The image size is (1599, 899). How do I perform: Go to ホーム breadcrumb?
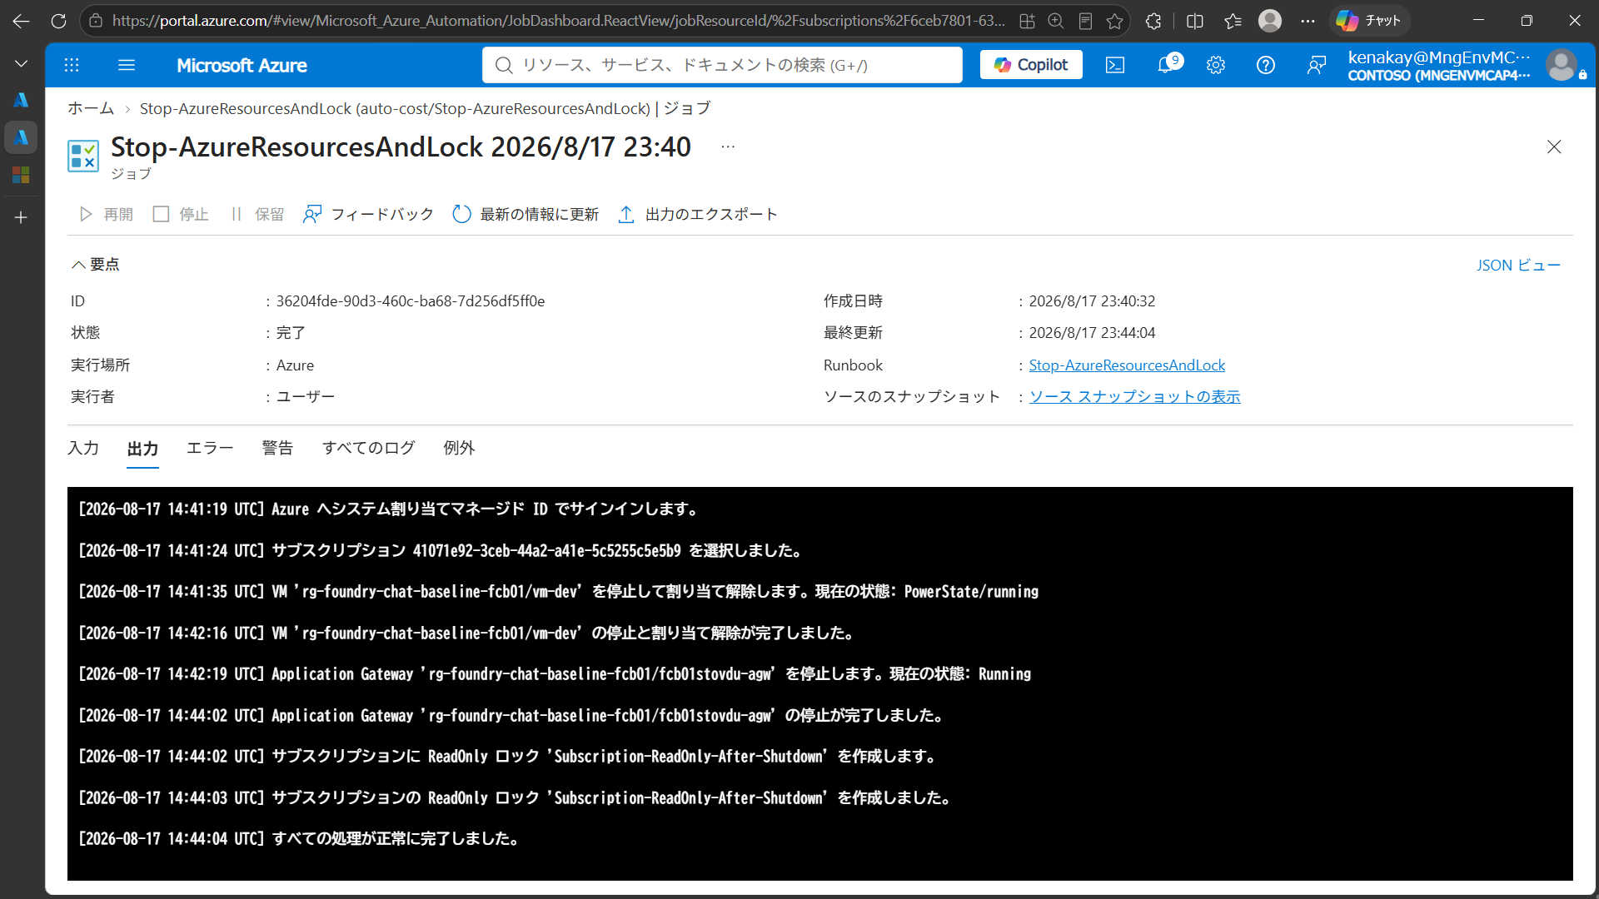click(91, 108)
